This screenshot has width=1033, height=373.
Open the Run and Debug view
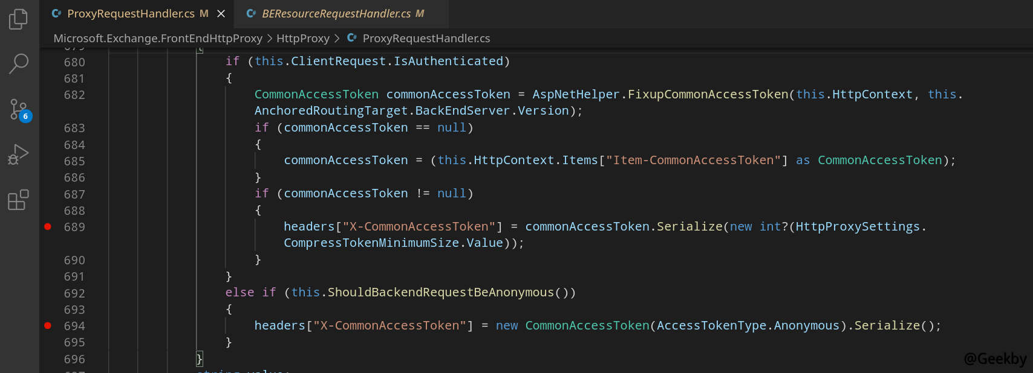19,155
